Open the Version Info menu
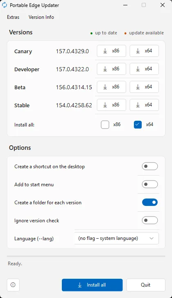 [x=41, y=17]
